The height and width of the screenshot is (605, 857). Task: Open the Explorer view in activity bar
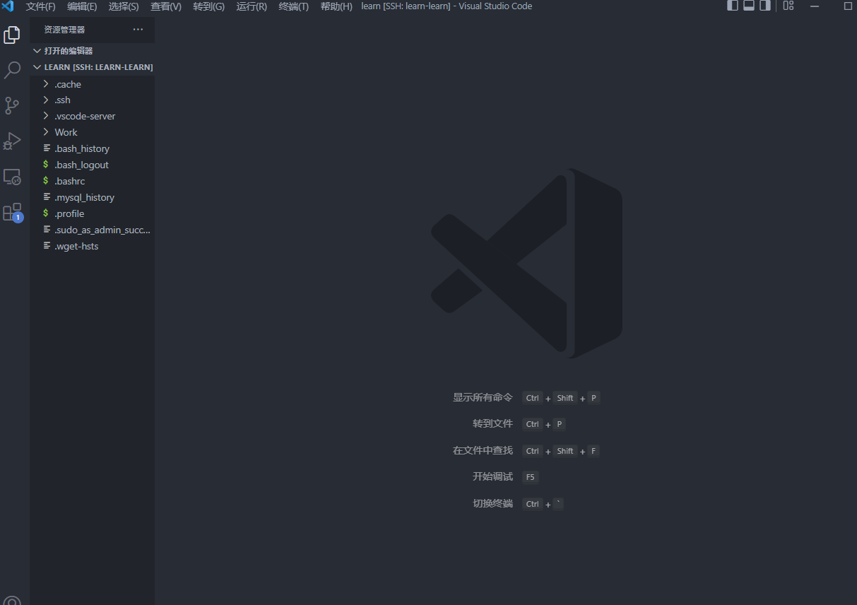[x=12, y=35]
